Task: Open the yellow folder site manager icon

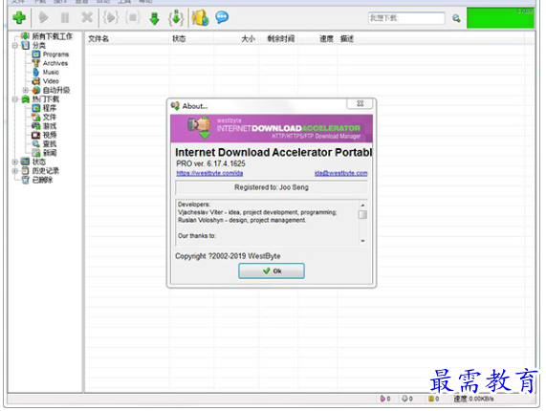Action: pyautogui.click(x=201, y=17)
